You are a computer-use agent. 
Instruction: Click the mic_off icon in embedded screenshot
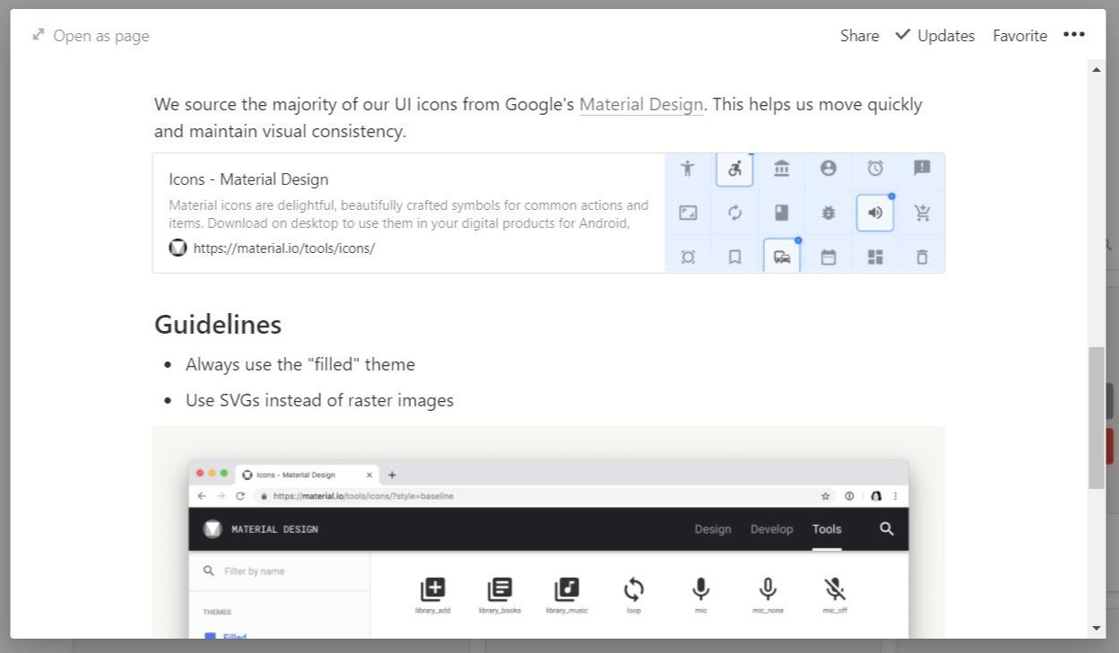pos(835,589)
